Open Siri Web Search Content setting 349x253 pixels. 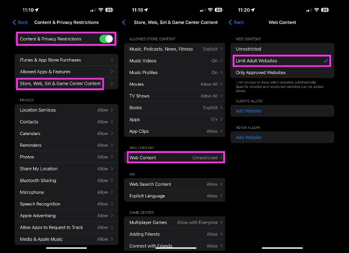tap(174, 184)
